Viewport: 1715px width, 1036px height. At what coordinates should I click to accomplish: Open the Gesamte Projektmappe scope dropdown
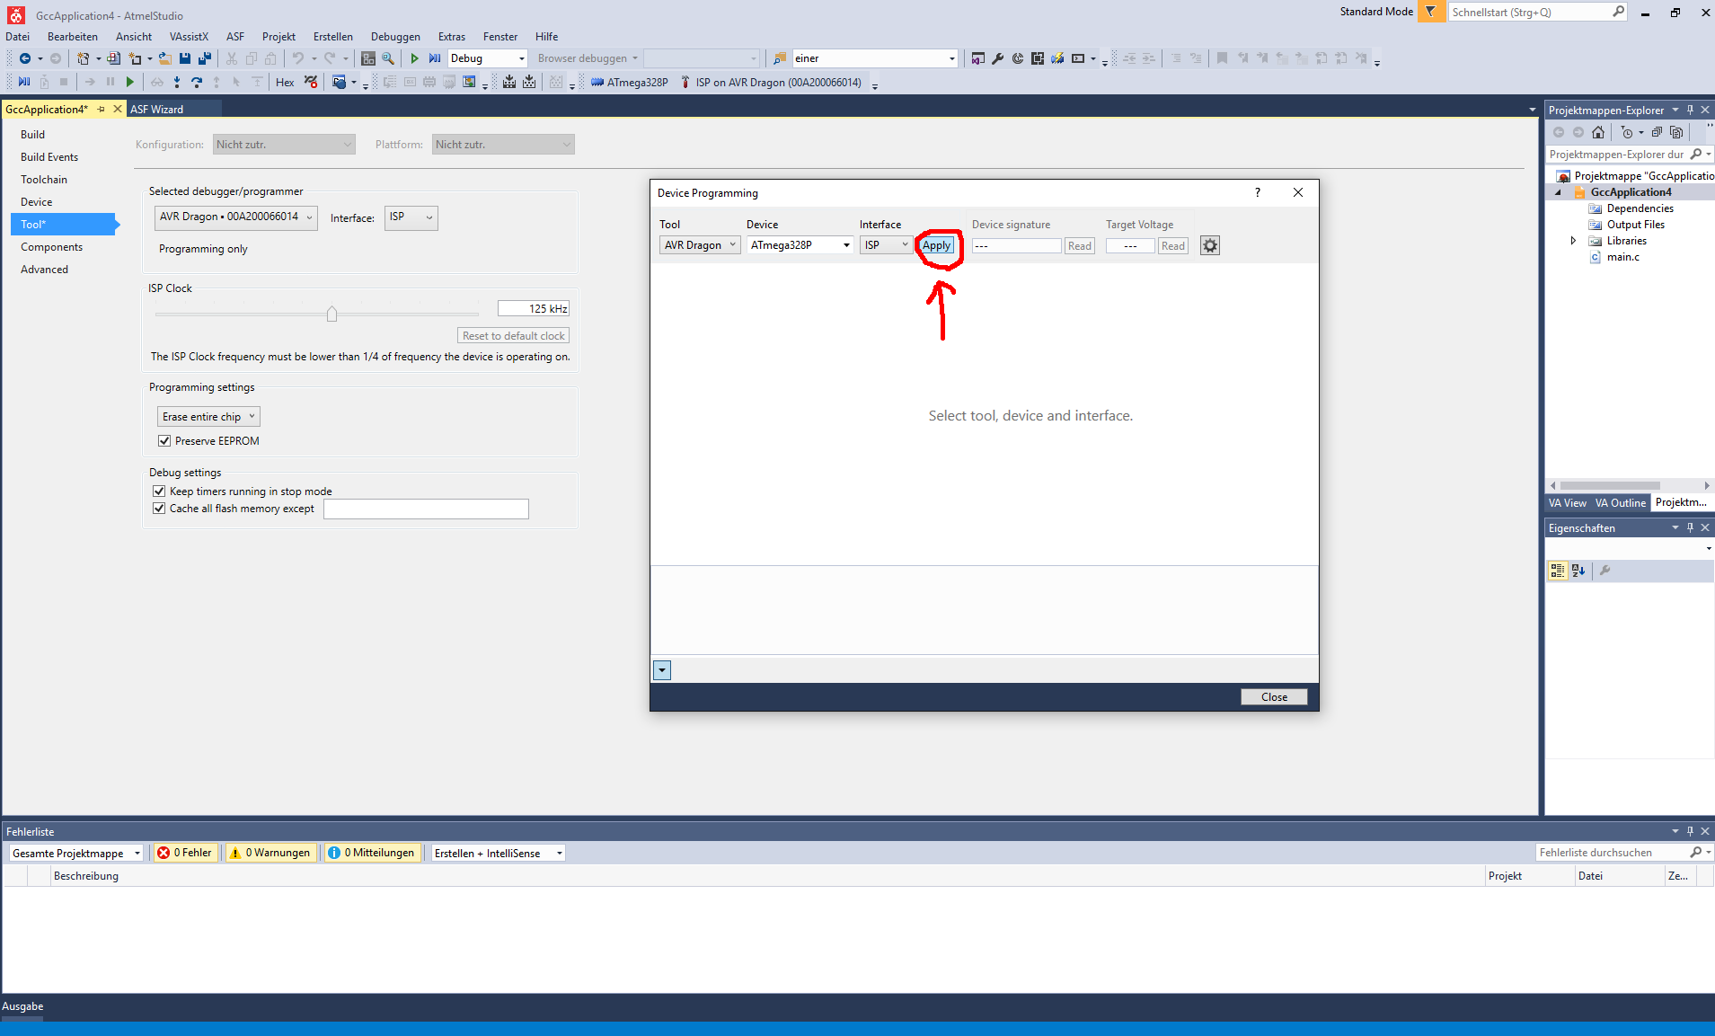pyautogui.click(x=76, y=853)
